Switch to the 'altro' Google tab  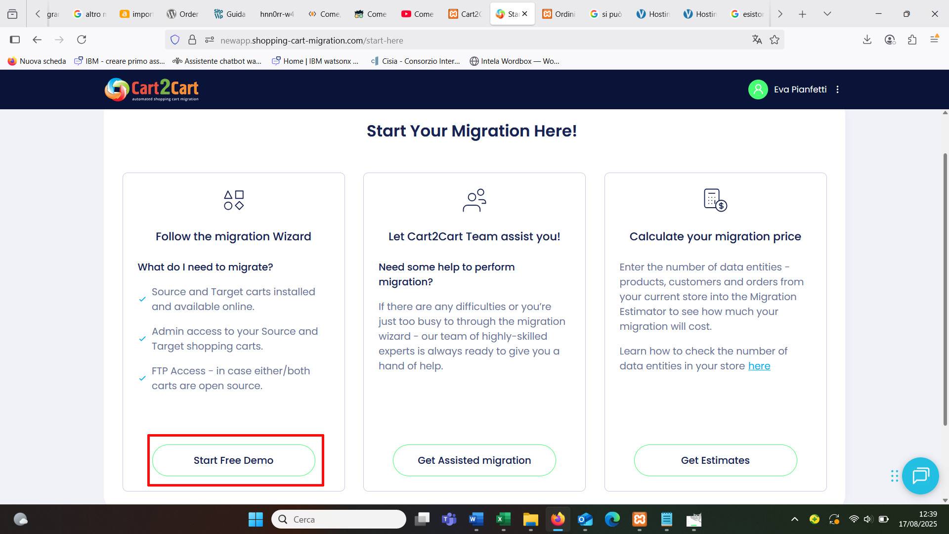tap(90, 14)
